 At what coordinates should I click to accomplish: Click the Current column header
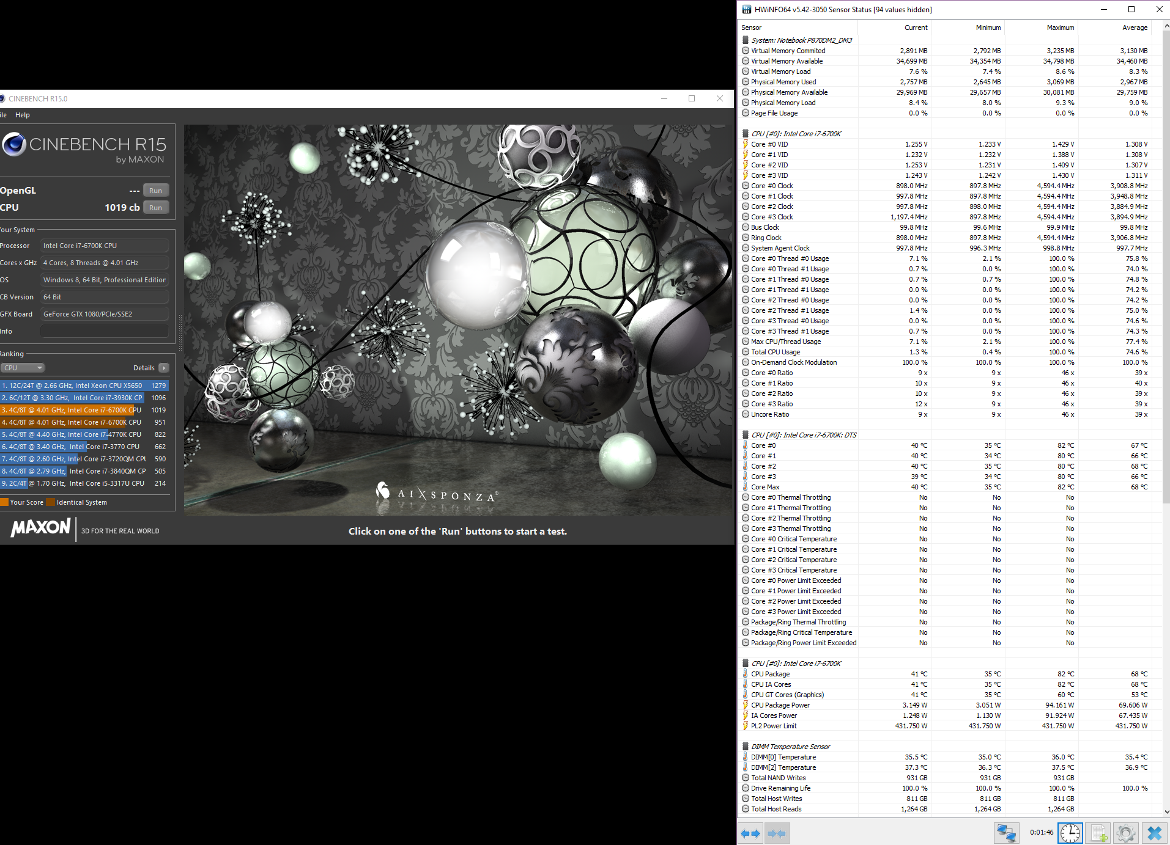(916, 27)
